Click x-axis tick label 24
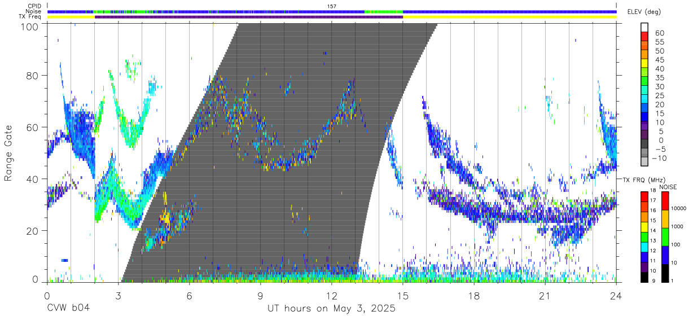 coord(616,295)
